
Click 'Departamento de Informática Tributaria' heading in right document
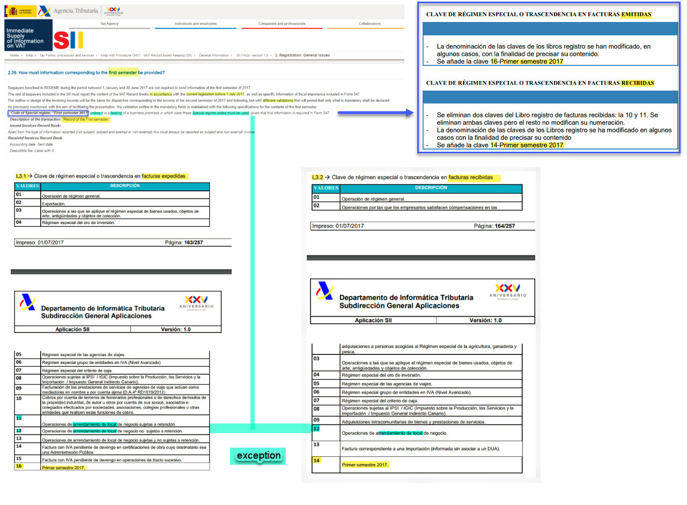tap(406, 297)
